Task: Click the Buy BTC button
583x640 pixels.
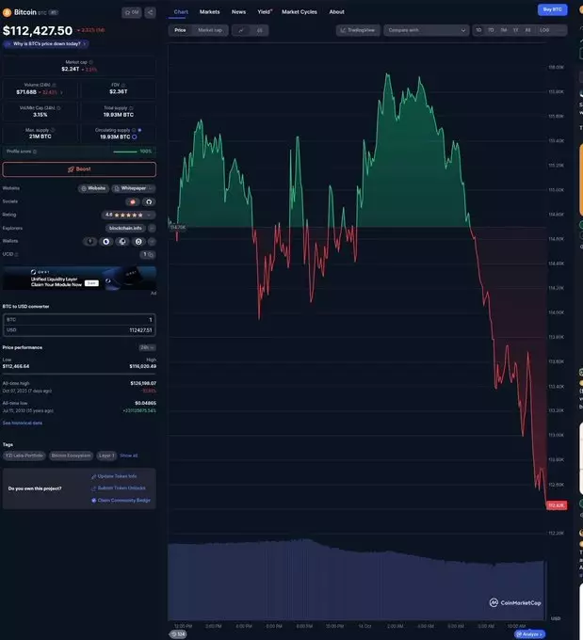Action: click(552, 9)
